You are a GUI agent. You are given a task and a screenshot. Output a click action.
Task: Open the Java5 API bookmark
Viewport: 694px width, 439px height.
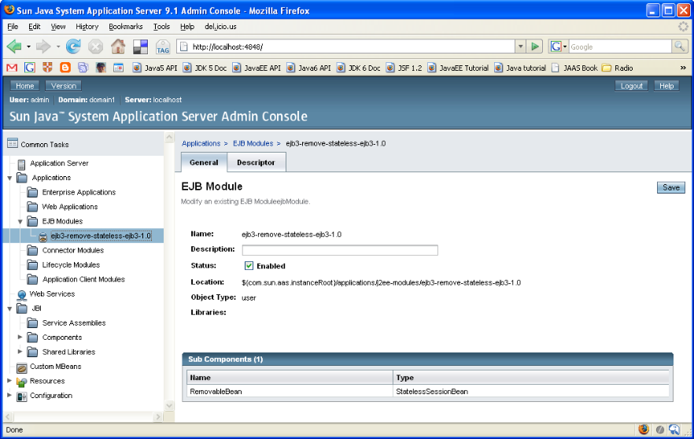point(155,68)
